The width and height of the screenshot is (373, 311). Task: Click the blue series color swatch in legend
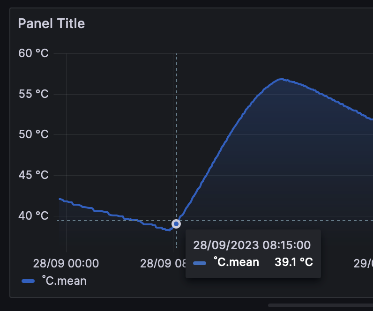(28, 281)
